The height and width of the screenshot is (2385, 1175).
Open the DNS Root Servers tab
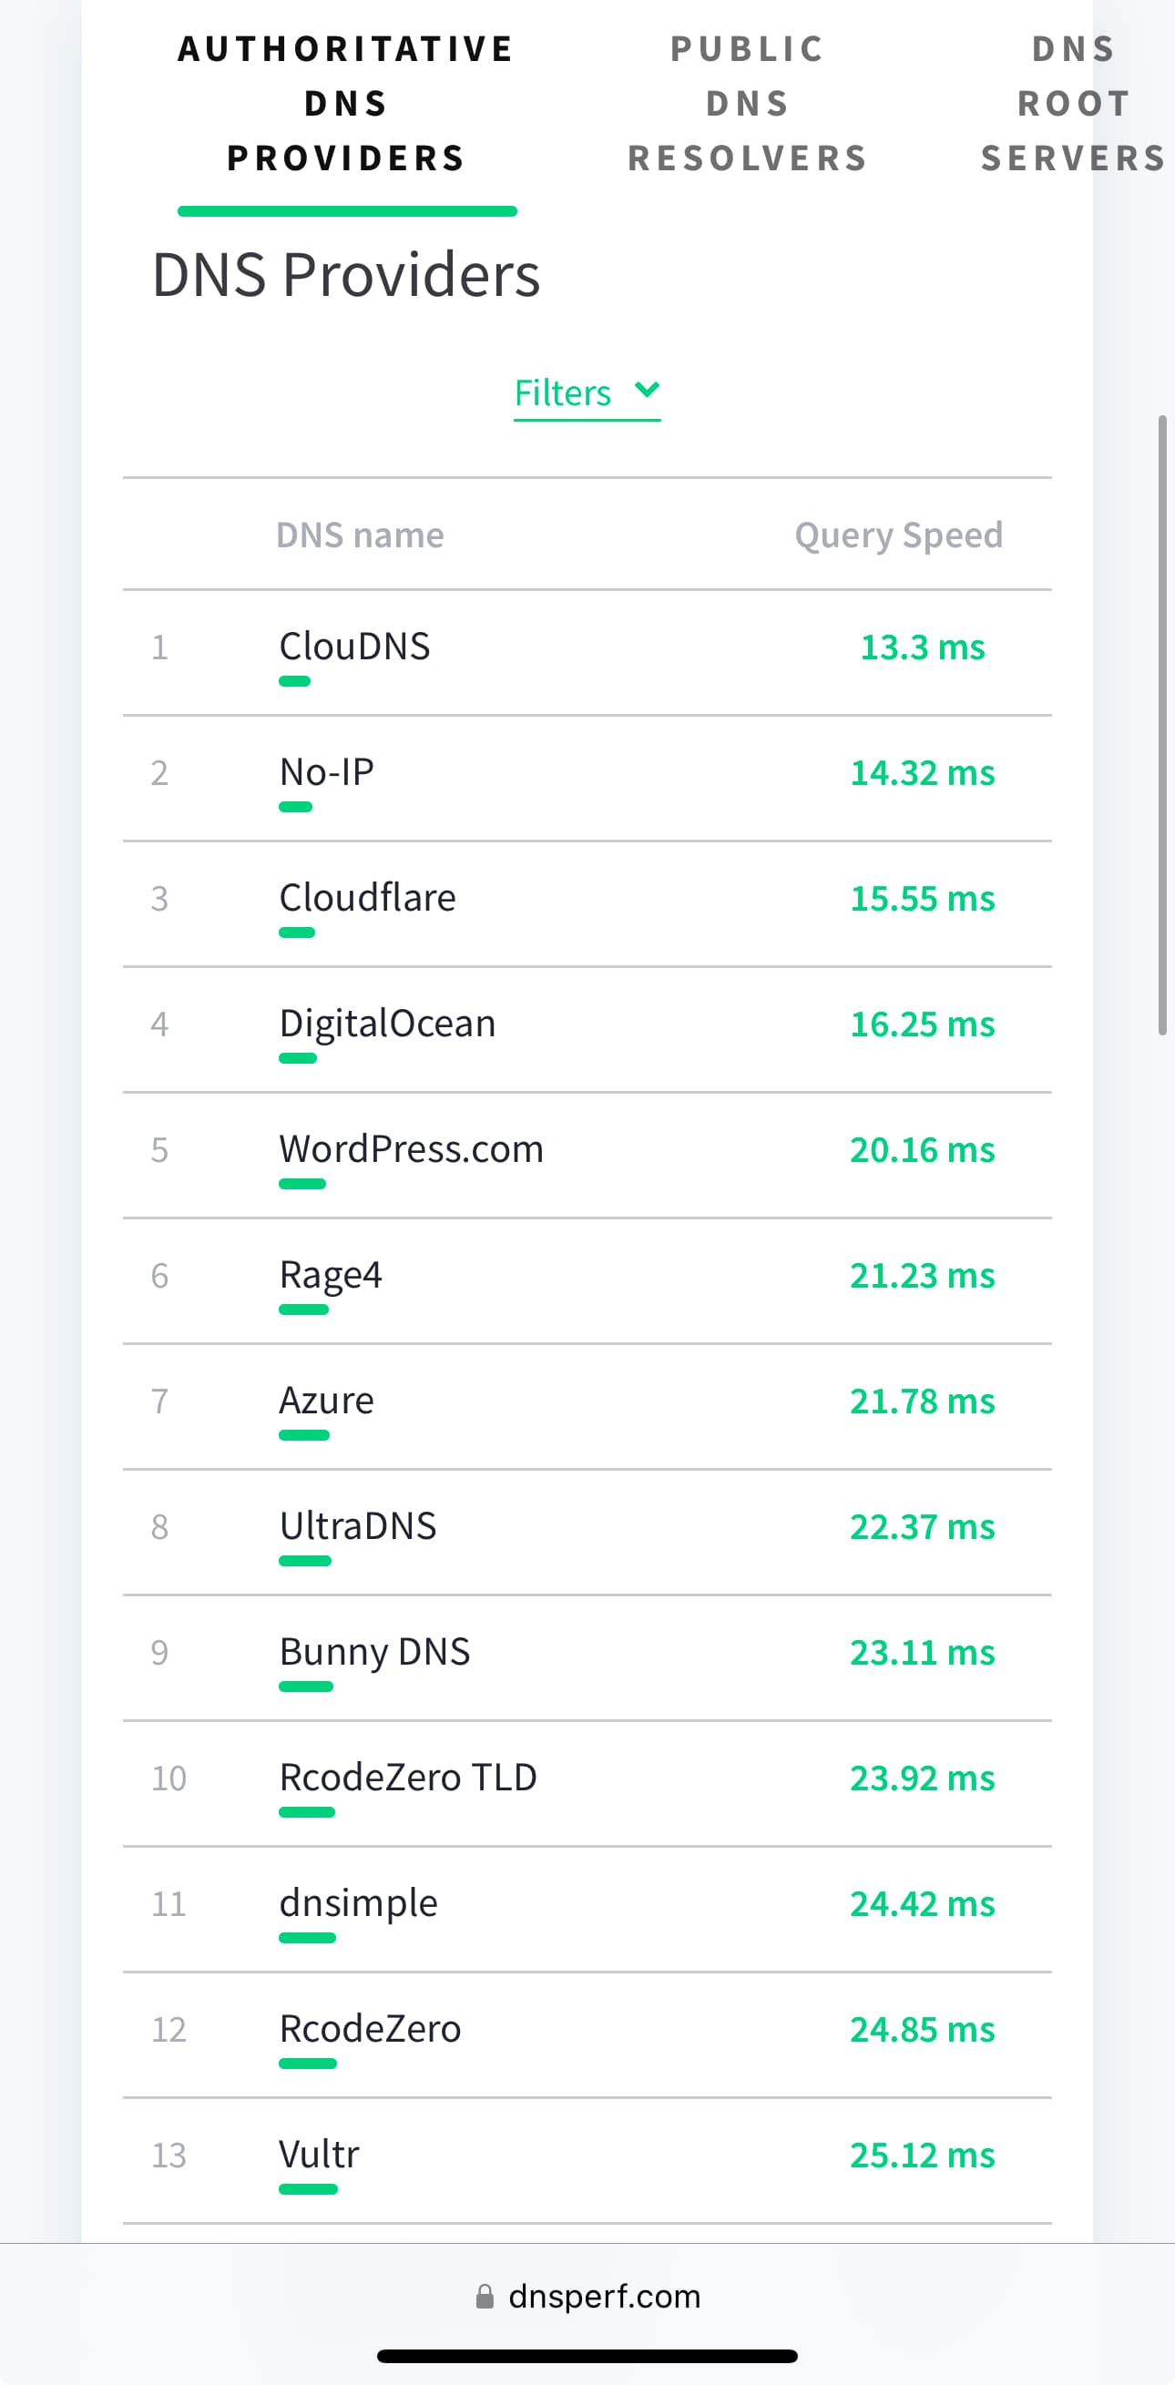click(x=1074, y=103)
